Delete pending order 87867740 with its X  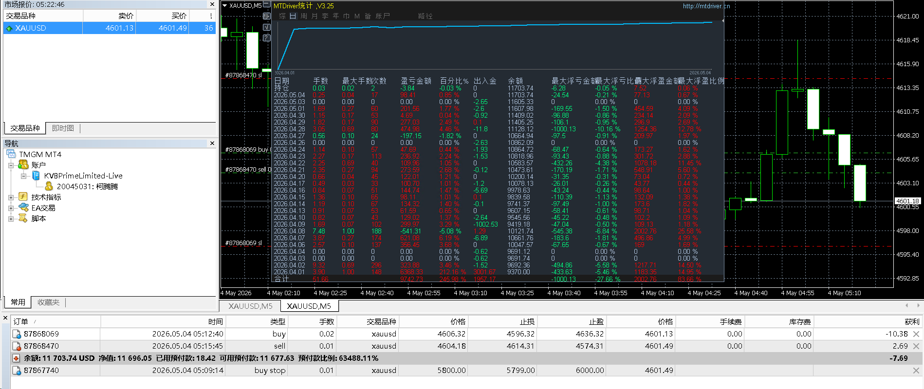(916, 371)
